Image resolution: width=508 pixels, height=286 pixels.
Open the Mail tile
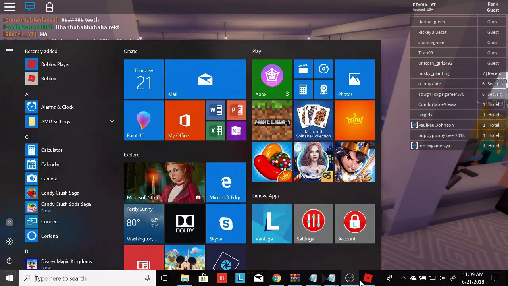coord(206,79)
